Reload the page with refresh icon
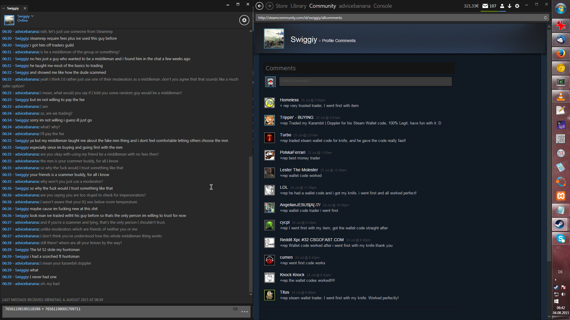This screenshot has width=570, height=320. pos(545,18)
